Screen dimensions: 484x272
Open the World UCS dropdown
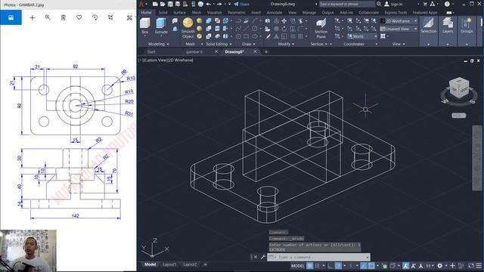(x=362, y=36)
